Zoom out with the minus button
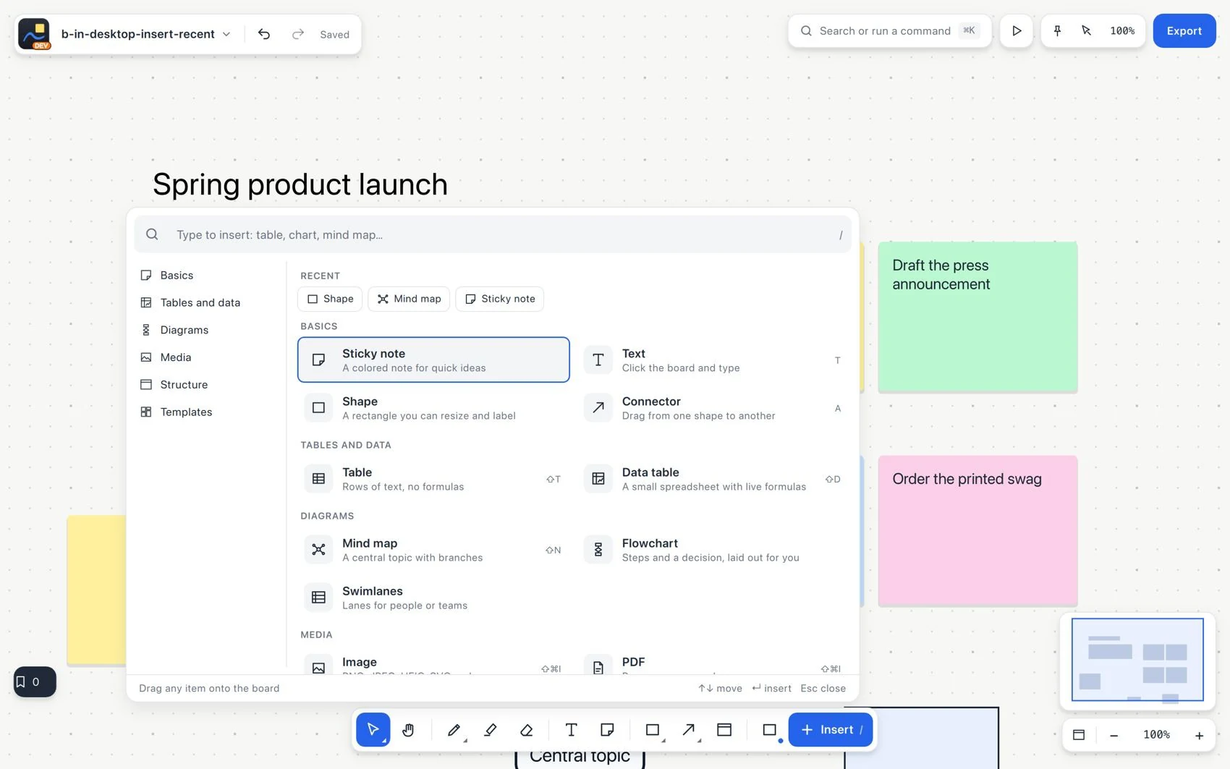The image size is (1230, 769). (1114, 735)
